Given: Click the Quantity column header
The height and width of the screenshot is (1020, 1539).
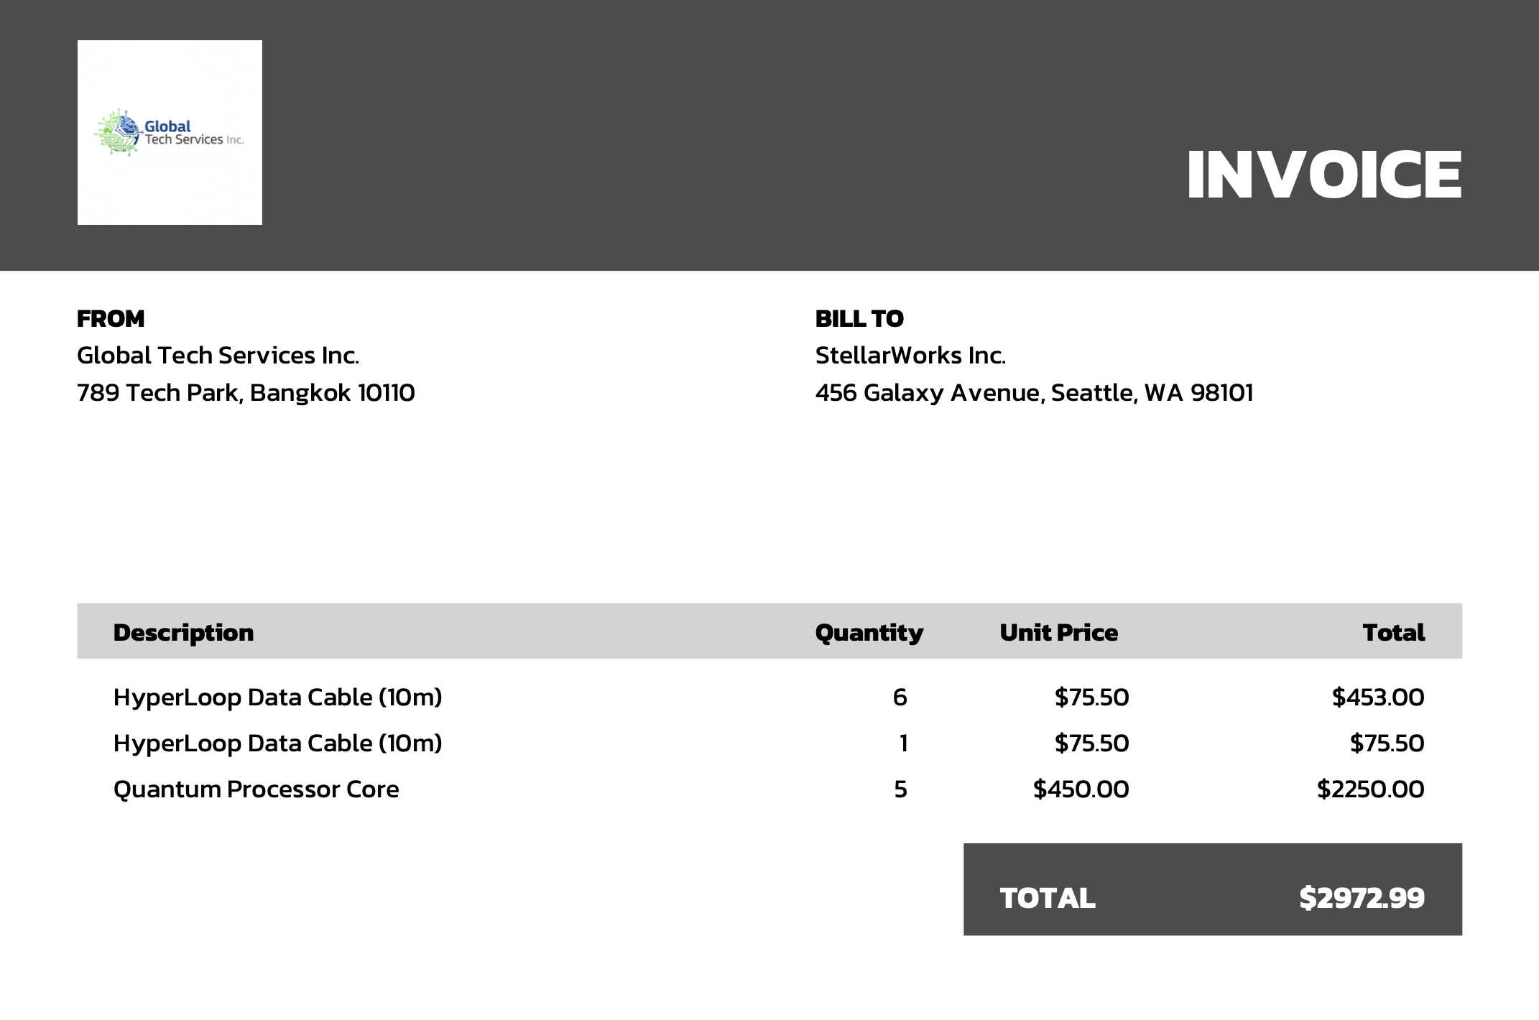Looking at the screenshot, I should coord(869,632).
